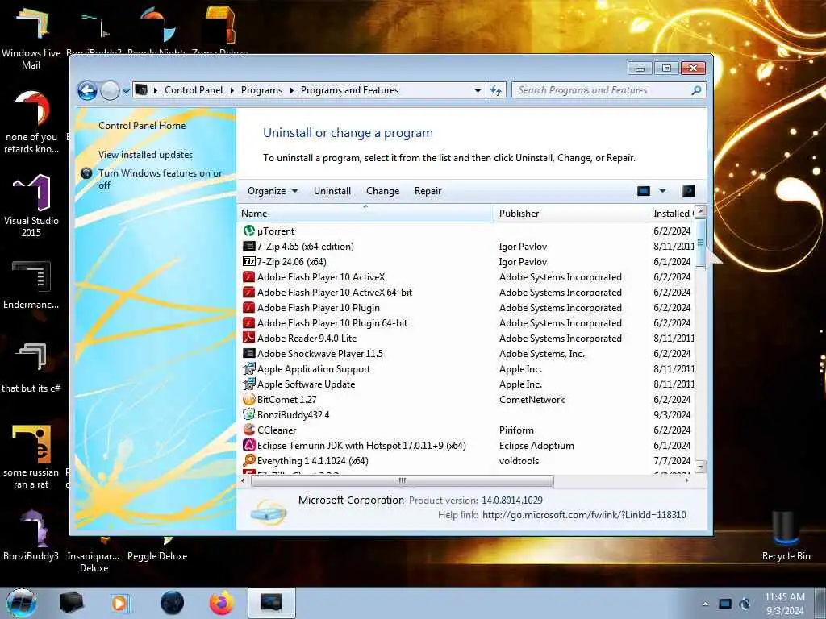This screenshot has width=826, height=619.
Task: Click Repair in the toolbar
Action: (428, 190)
